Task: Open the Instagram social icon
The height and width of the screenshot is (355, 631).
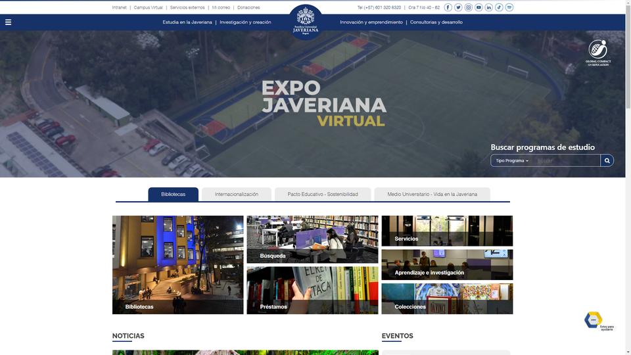Action: (469, 7)
